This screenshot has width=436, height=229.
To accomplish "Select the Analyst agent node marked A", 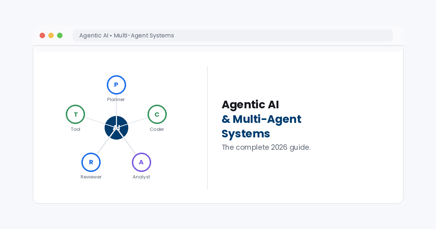I will tap(141, 162).
